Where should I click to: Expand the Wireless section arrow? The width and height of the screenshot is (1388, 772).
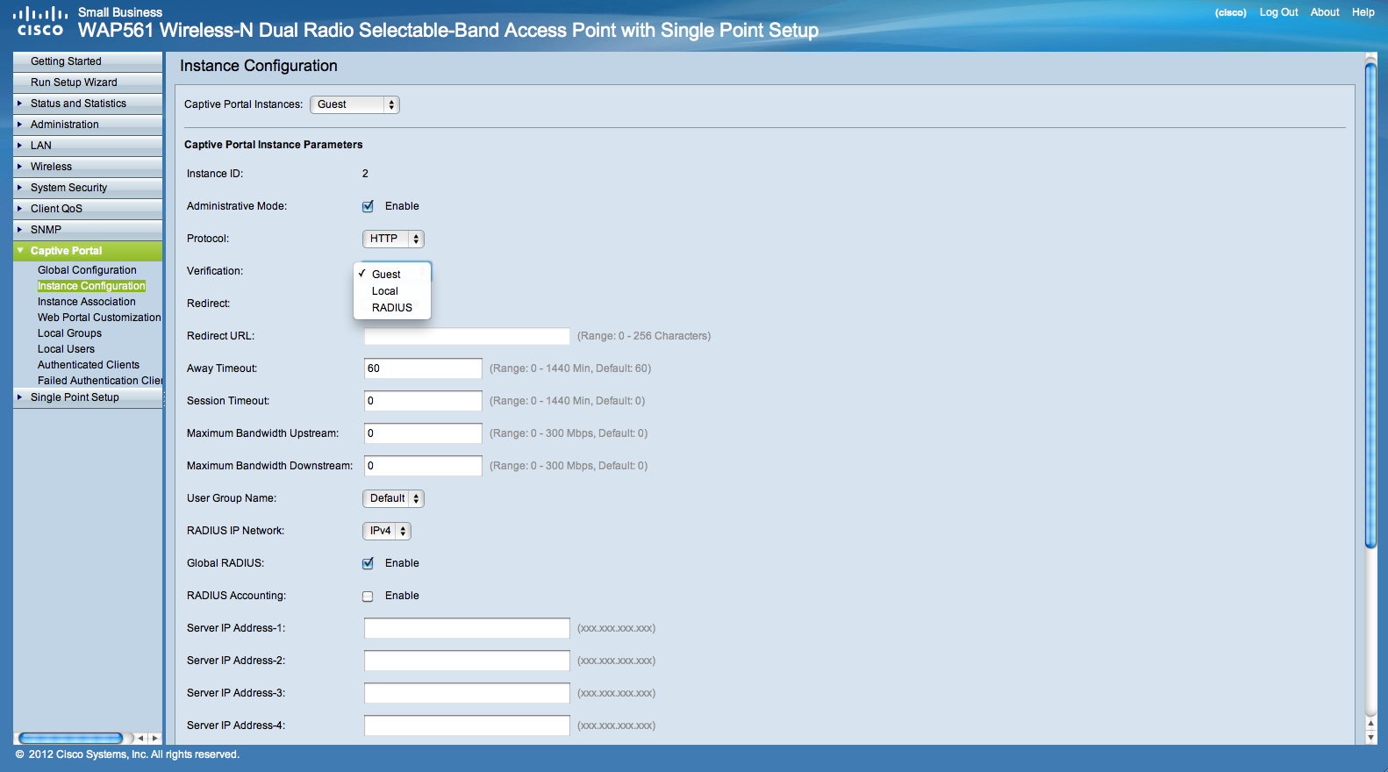[20, 167]
